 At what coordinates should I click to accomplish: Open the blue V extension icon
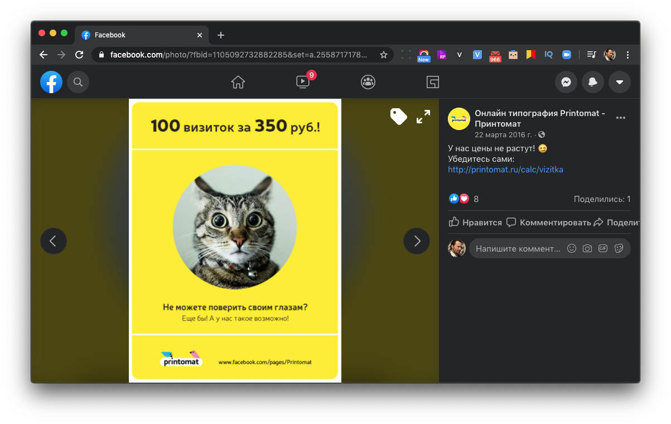(477, 55)
